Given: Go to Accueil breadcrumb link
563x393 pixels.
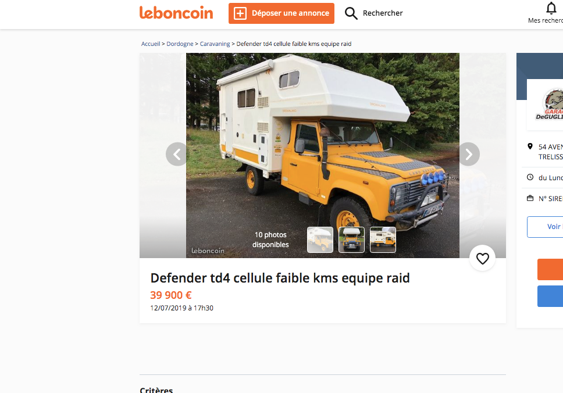Looking at the screenshot, I should [151, 44].
